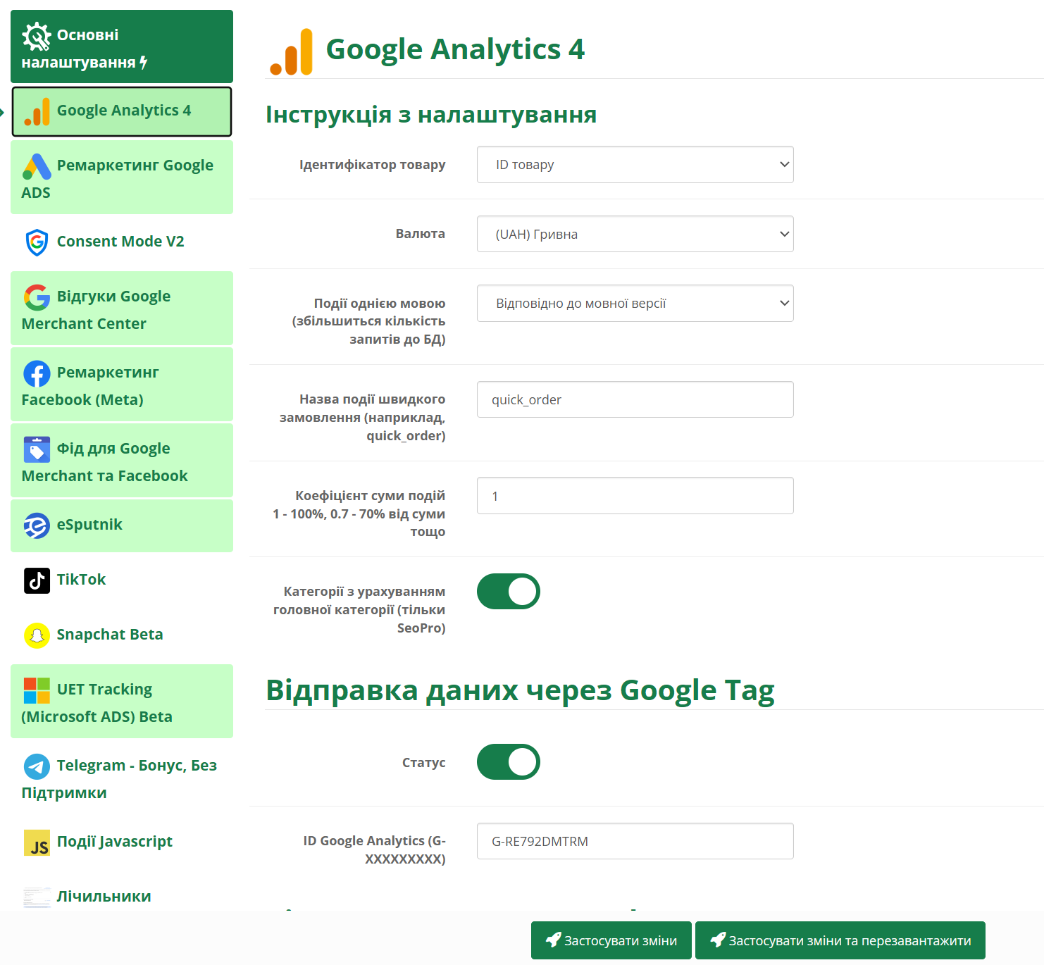Open Ремаркетинг Facebook (Meta) settings
Image resolution: width=1044 pixels, height=965 pixels.
122,384
